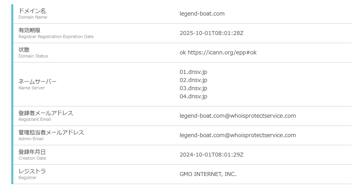Open the icann.org/epp#ok status link
Screen dimensions: 363x195
pyautogui.click(x=222, y=52)
